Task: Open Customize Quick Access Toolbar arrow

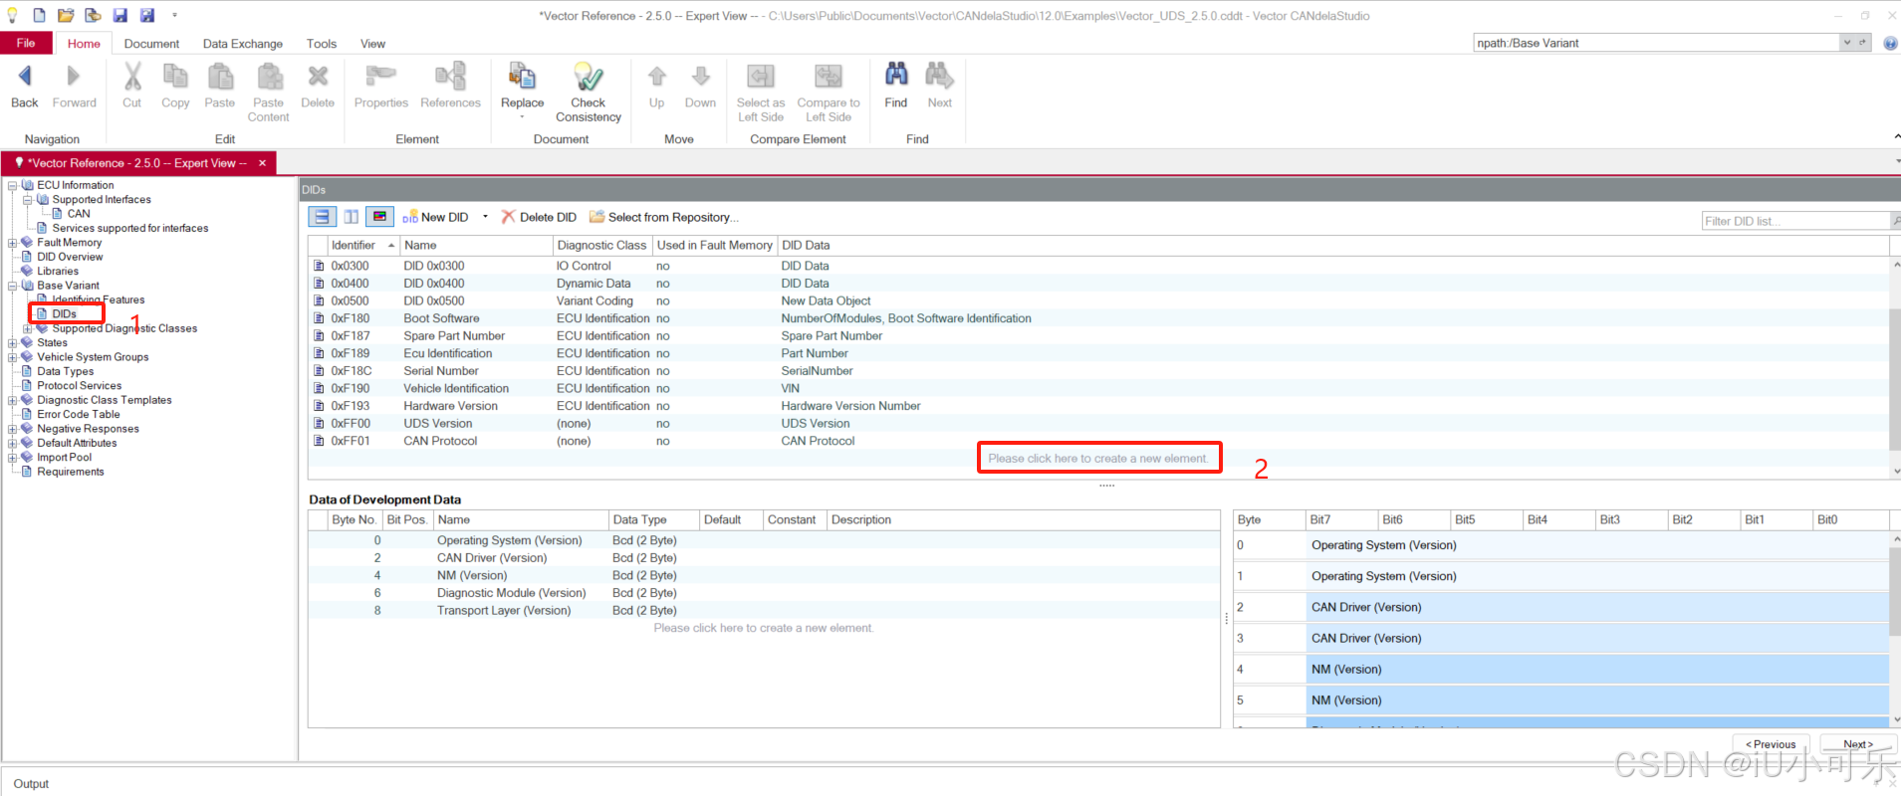Action: (174, 15)
